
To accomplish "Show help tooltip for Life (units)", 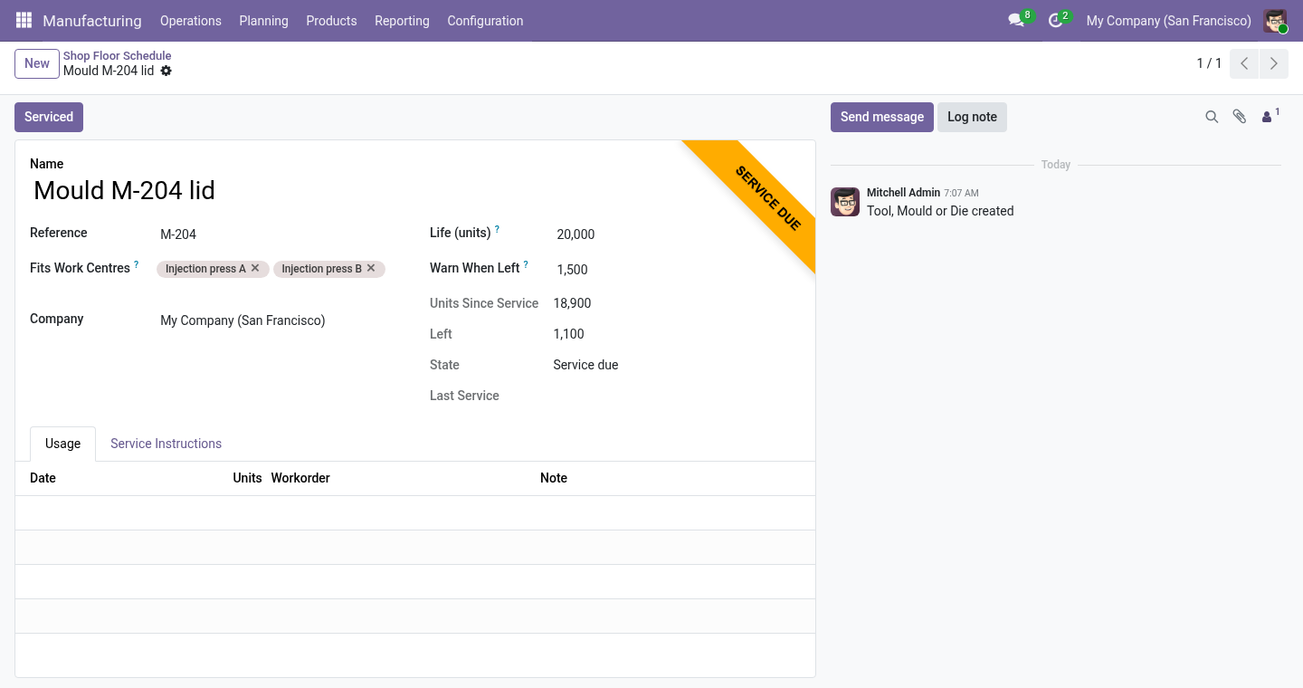I will [497, 230].
